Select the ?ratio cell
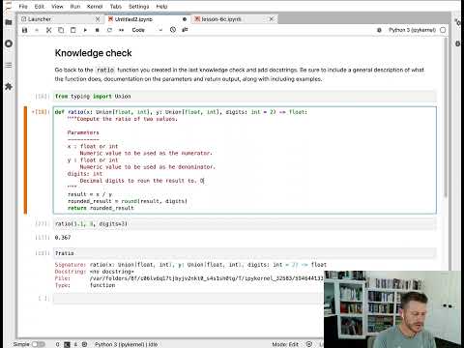The height and width of the screenshot is (348, 464). (x=245, y=253)
